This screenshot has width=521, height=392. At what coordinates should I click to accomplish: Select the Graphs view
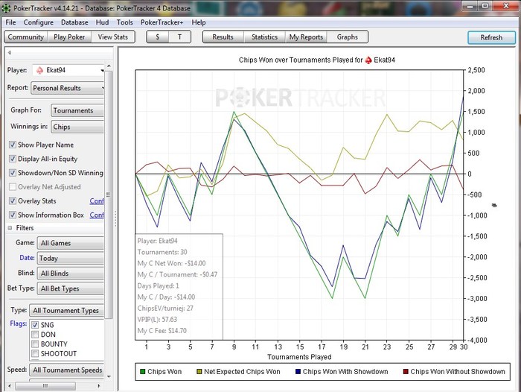tap(348, 37)
